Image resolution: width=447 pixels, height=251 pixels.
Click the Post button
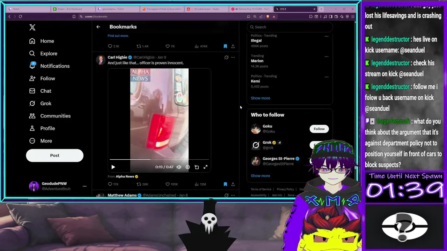coord(54,155)
